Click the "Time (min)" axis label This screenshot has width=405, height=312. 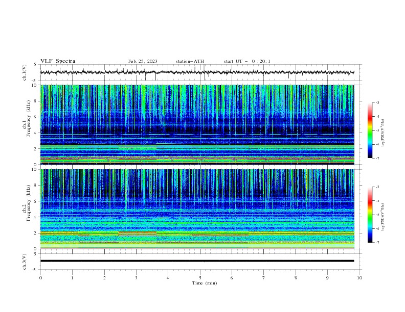click(205, 283)
